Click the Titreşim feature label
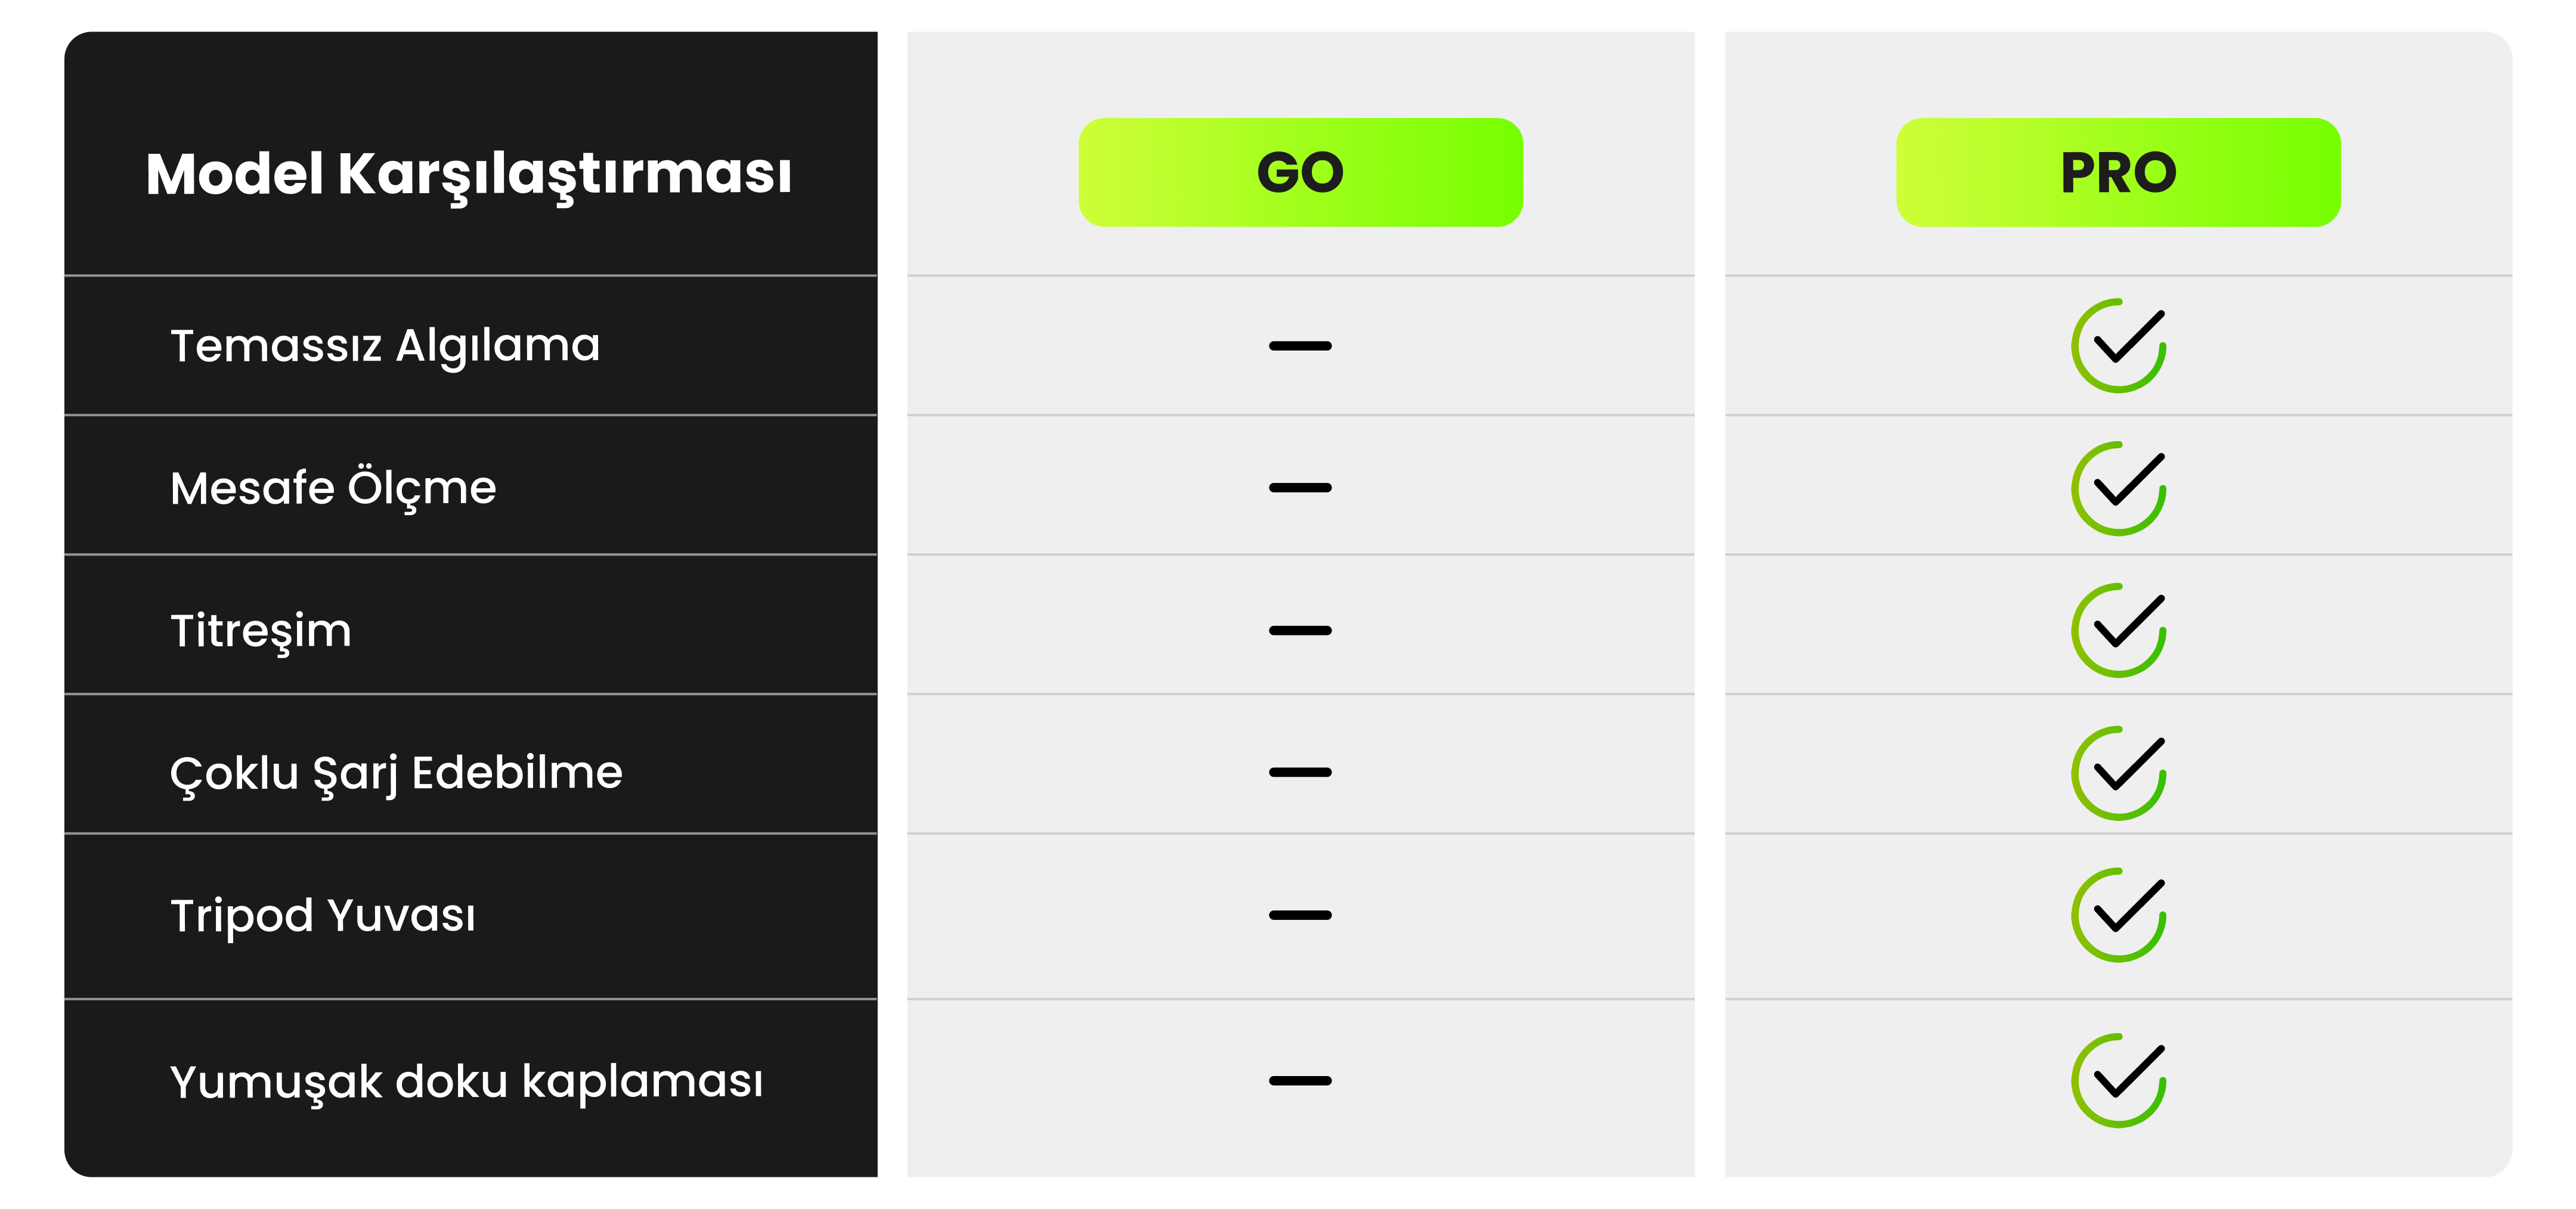 pyautogui.click(x=261, y=631)
